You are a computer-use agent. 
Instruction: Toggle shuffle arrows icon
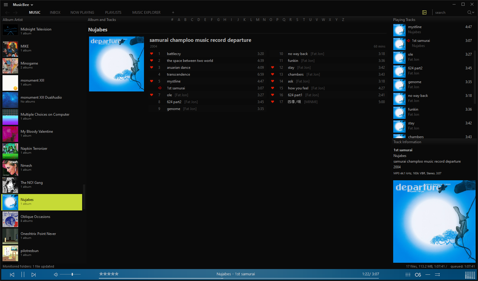tap(437, 274)
